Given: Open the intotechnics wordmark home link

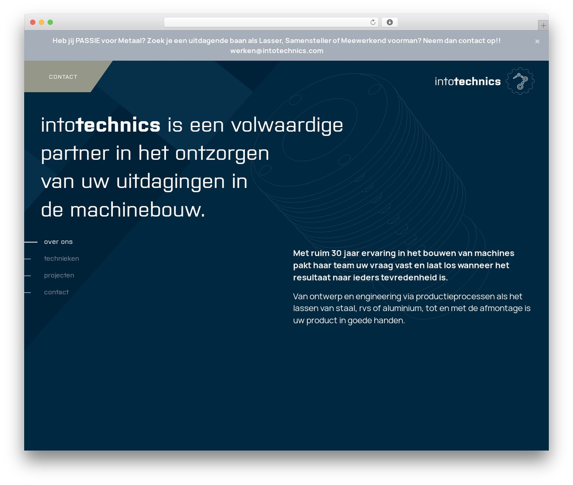Looking at the screenshot, I should [x=468, y=81].
